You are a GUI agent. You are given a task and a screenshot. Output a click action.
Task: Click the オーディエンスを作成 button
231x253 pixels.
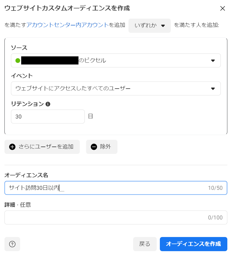(193, 244)
